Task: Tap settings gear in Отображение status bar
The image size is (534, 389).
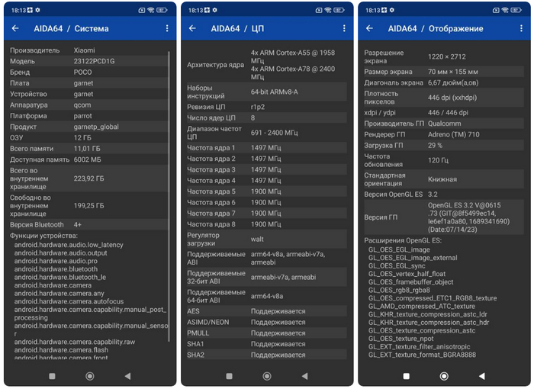Action: pyautogui.click(x=392, y=10)
